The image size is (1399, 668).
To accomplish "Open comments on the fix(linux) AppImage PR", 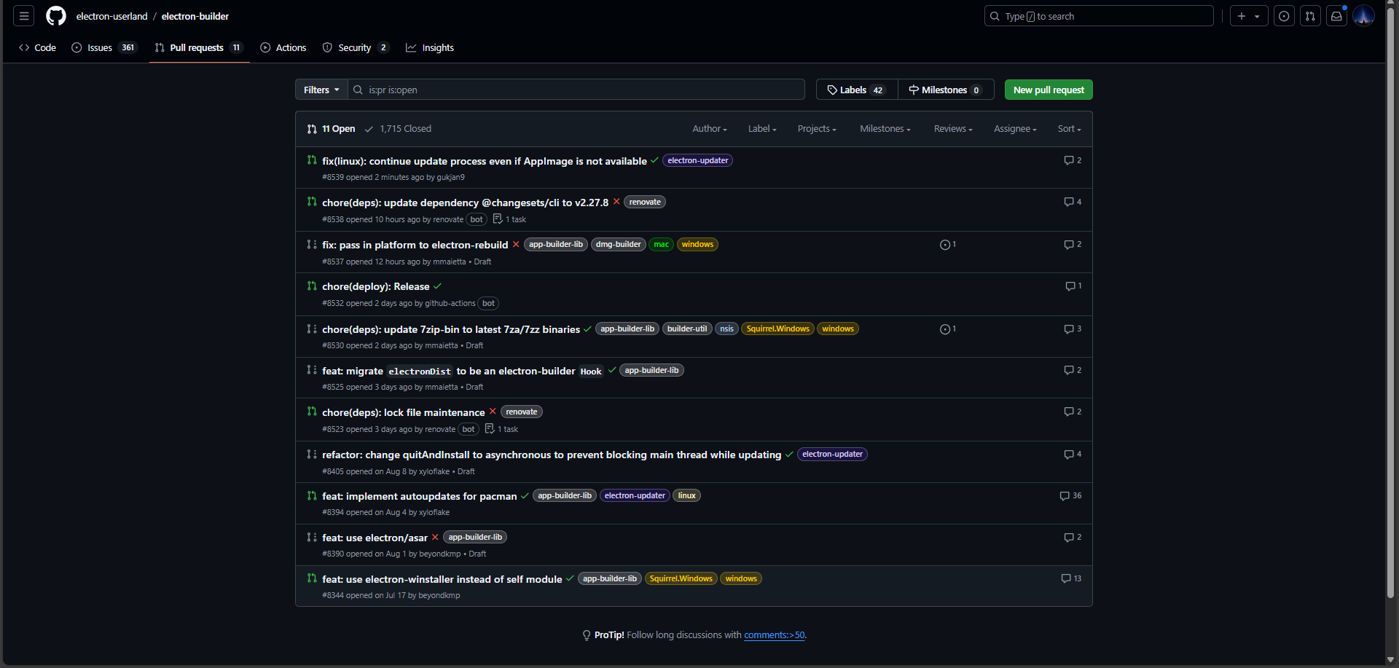I will 1073,160.
